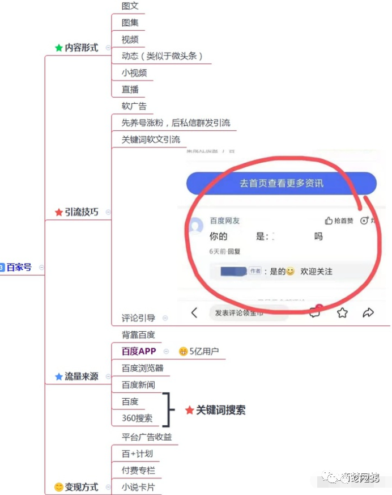Select the 付费专栏 node
Screen dimensions: 392x495
click(x=138, y=471)
